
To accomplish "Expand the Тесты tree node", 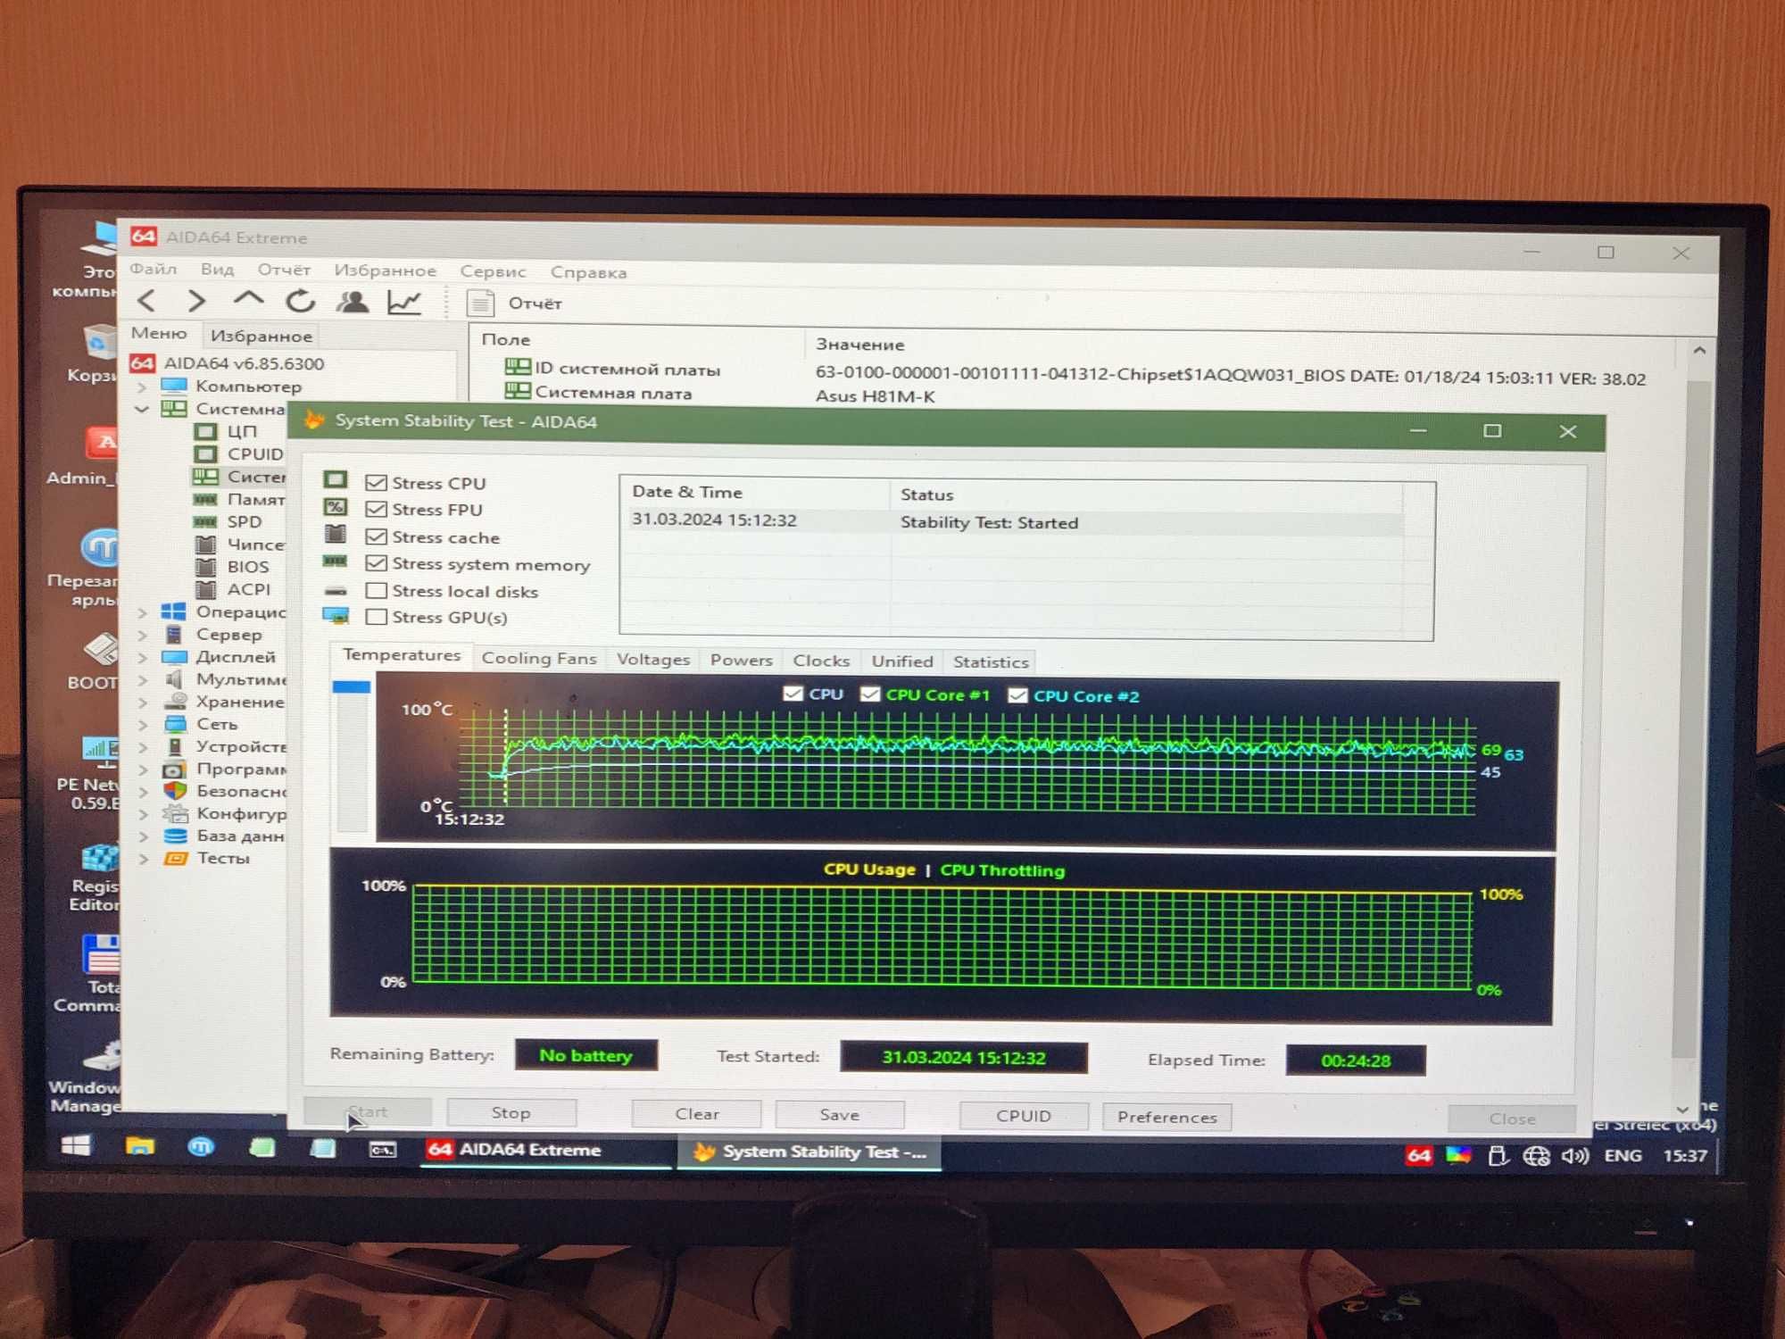I will 143,859.
